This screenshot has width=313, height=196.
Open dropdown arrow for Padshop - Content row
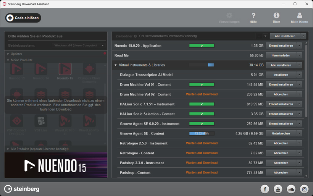pos(299,173)
